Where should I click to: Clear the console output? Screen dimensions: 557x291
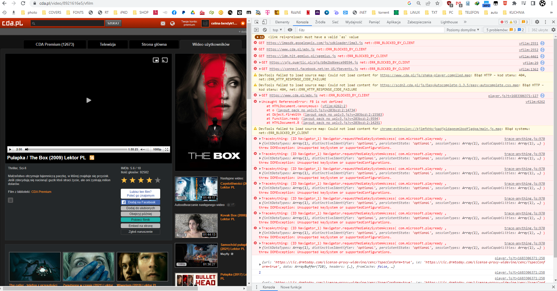[265, 30]
